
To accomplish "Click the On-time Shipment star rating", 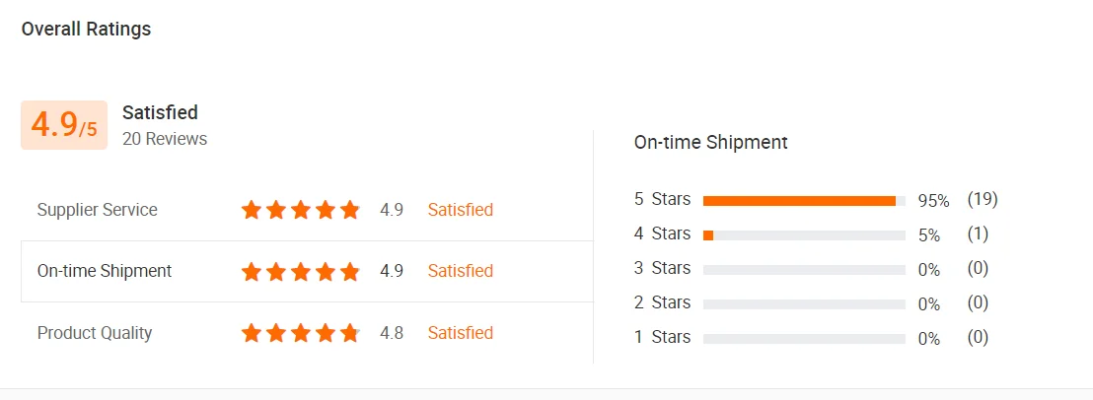I will pos(301,271).
